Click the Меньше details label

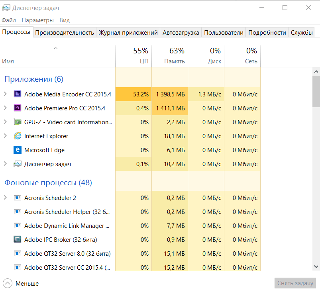tap(27, 284)
